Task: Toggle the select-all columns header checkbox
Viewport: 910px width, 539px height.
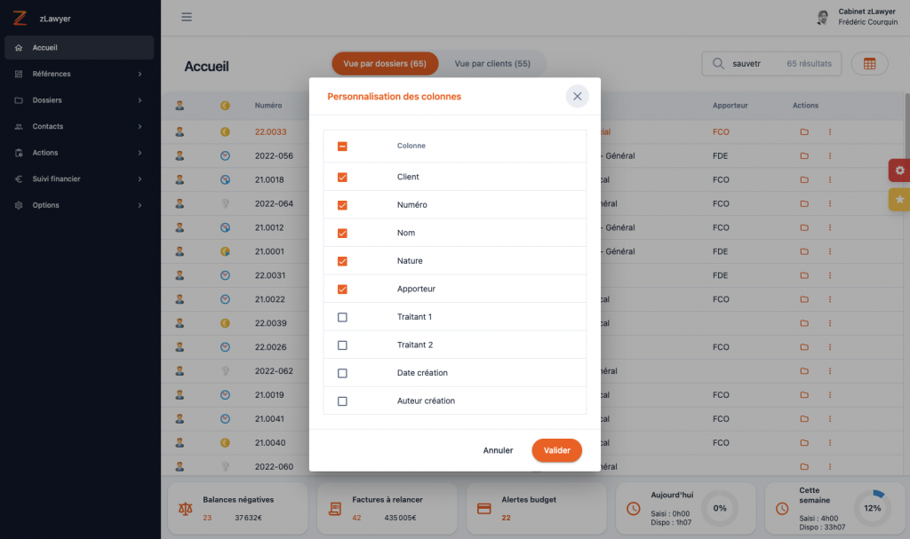Action: tap(342, 147)
